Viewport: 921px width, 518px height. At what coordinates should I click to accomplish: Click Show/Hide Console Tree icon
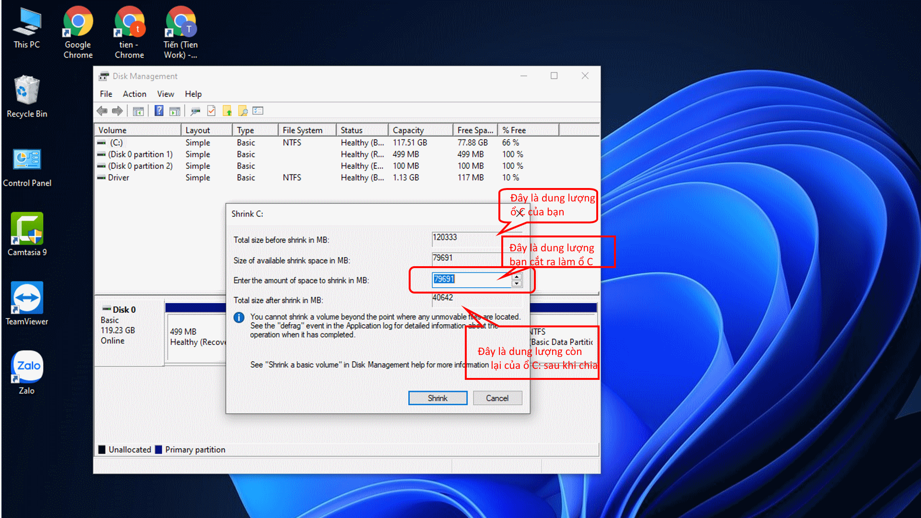138,111
